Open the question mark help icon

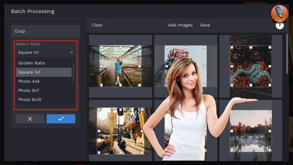tap(280, 25)
